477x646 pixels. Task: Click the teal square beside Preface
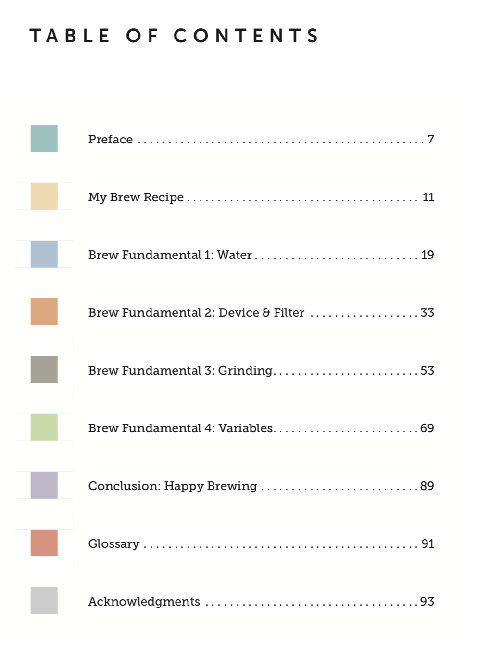tap(44, 139)
